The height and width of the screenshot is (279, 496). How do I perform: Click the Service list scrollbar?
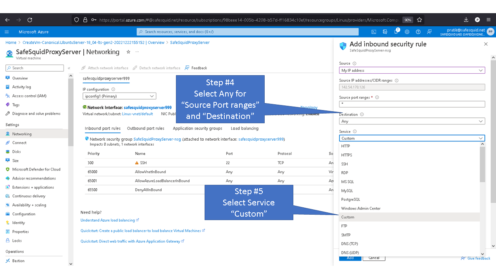coord(482,165)
